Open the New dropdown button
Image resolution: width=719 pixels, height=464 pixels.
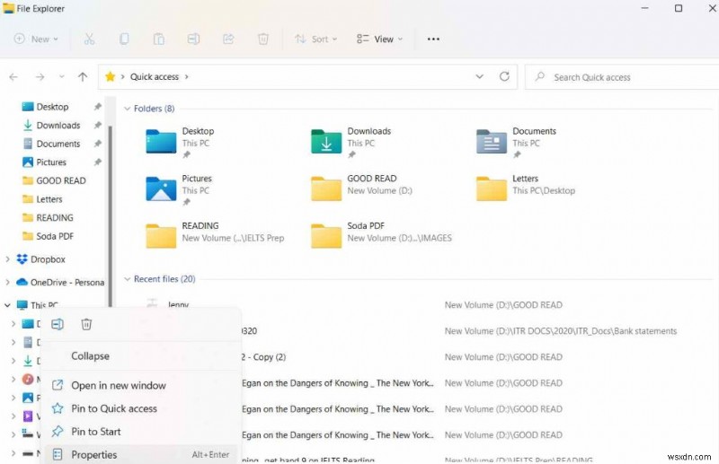(x=36, y=39)
